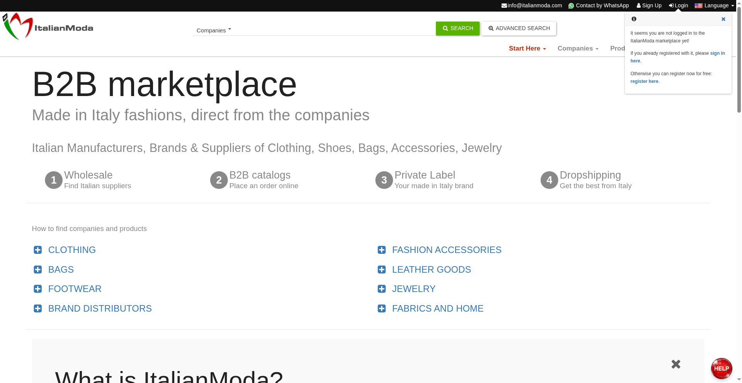
Task: Click 'Find Italian suppliers' subtitle text
Action: (x=98, y=186)
